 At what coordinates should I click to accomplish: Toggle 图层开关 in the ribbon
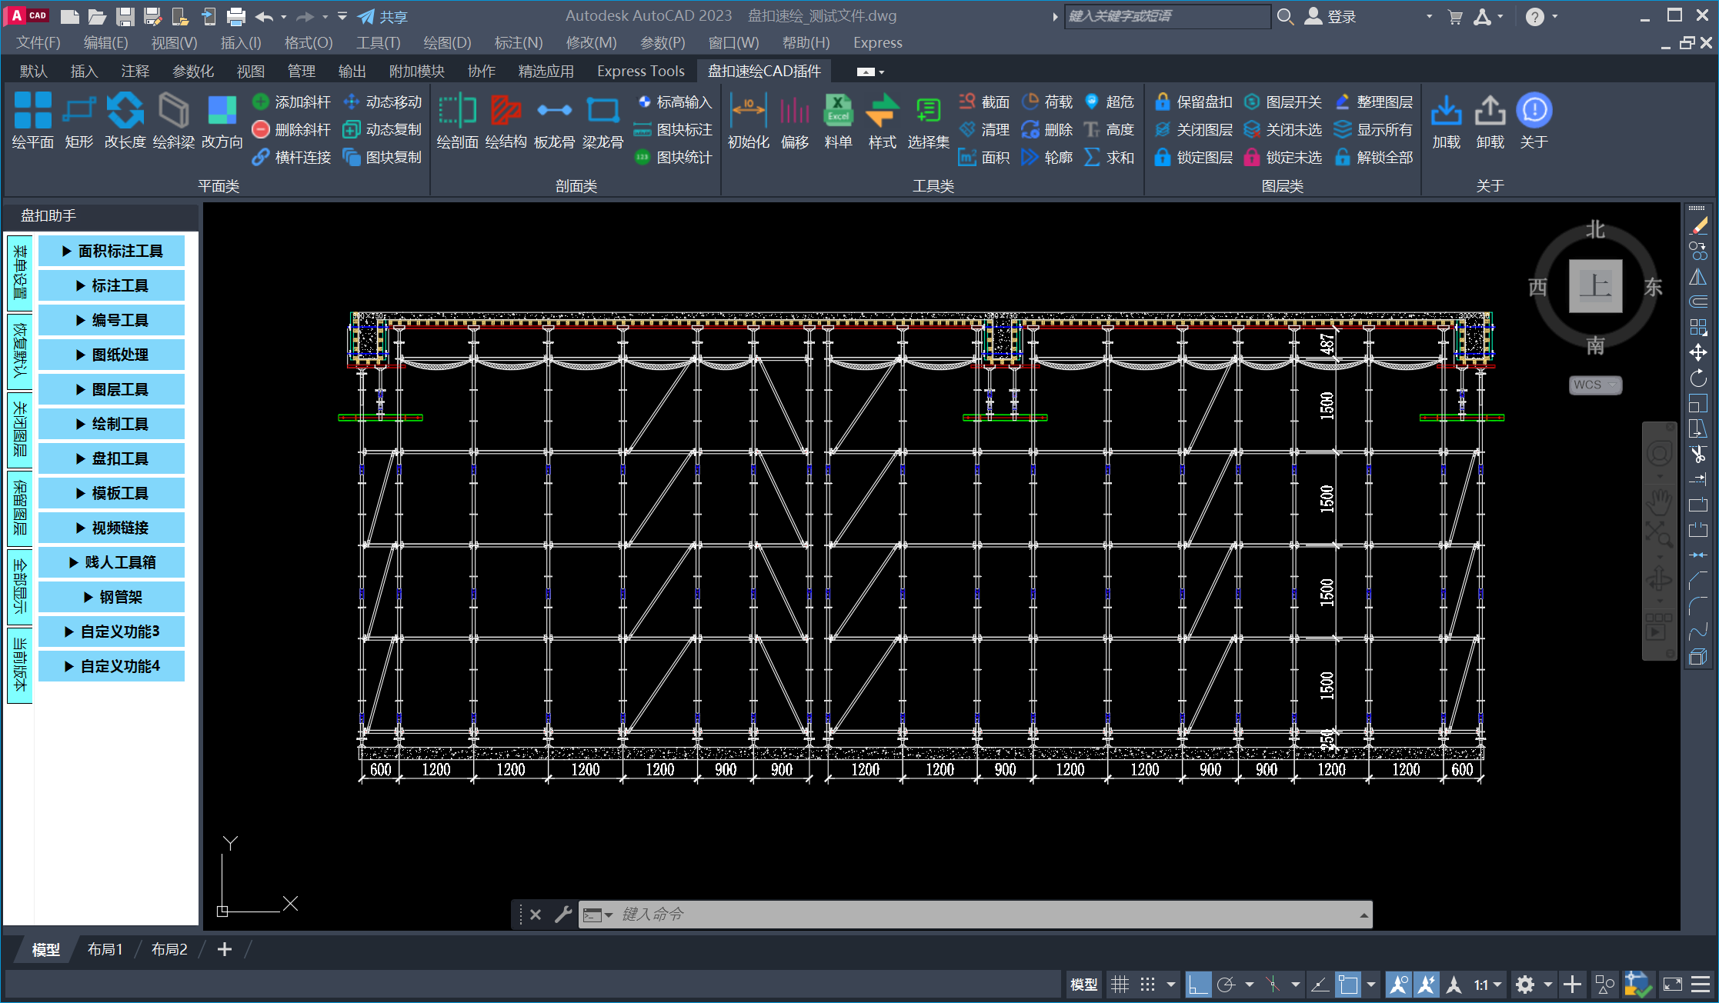1283,102
